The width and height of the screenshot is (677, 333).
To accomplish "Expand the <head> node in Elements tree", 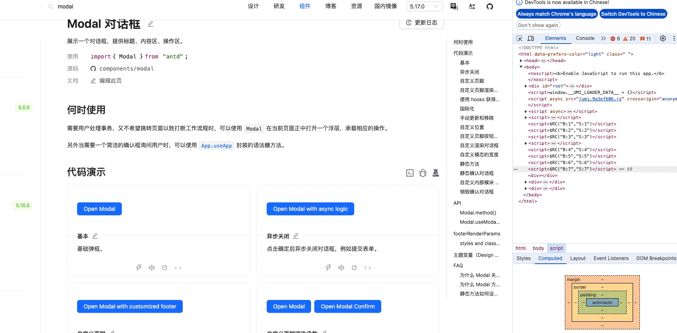I will click(521, 61).
